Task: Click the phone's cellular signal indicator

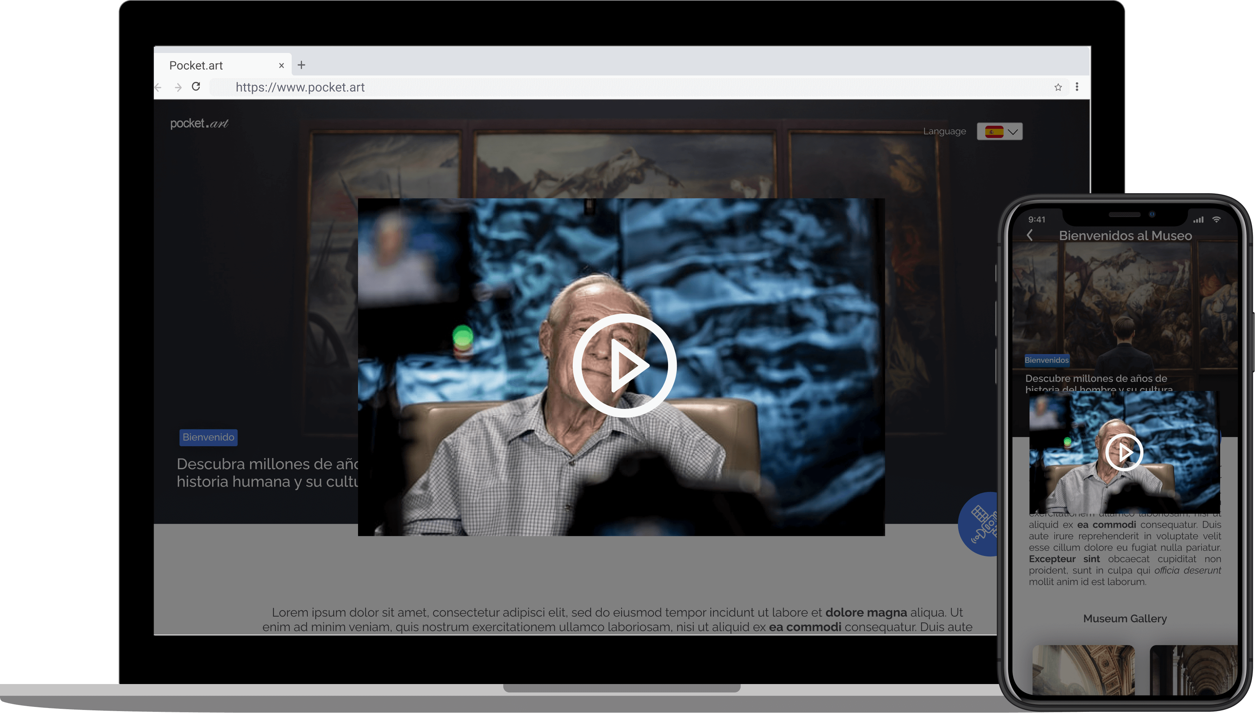Action: pos(1198,220)
